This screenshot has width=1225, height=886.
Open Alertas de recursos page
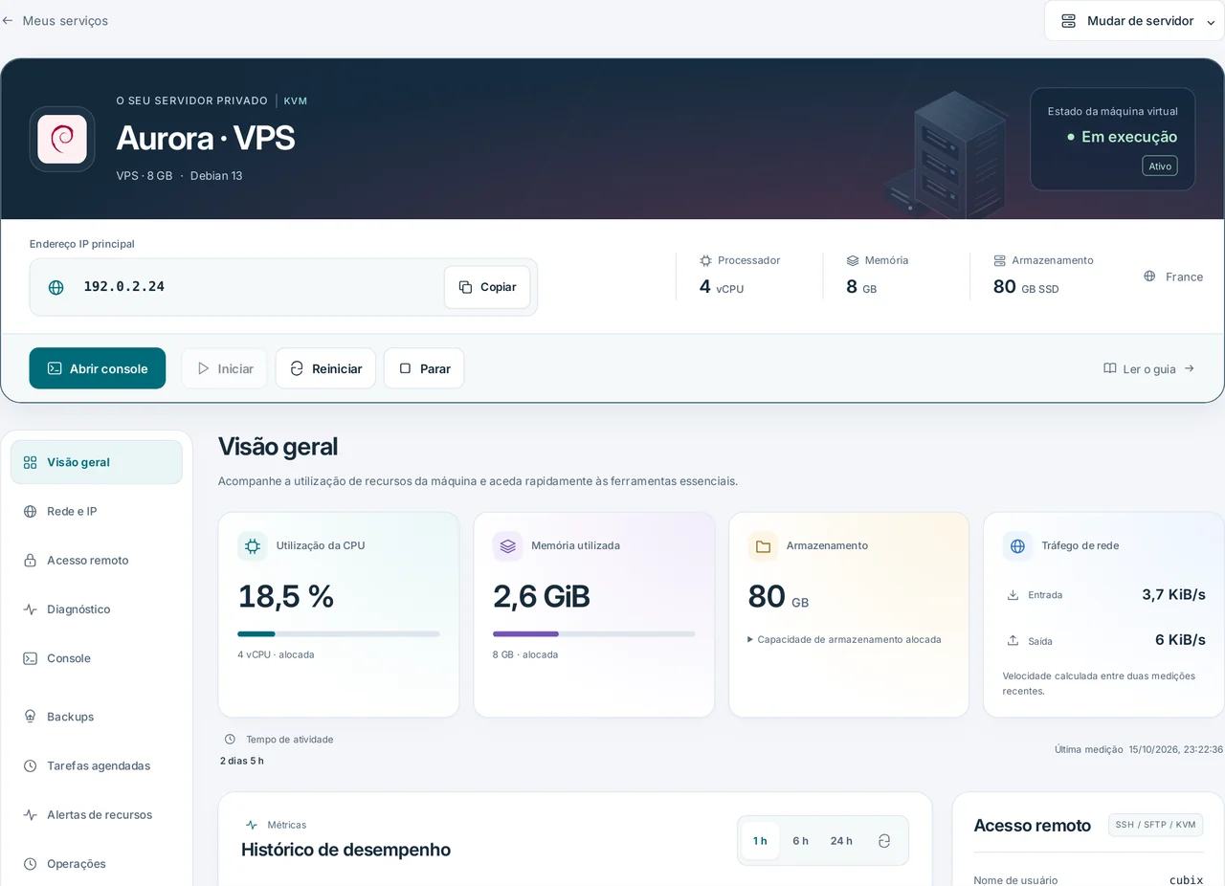pyautogui.click(x=97, y=815)
